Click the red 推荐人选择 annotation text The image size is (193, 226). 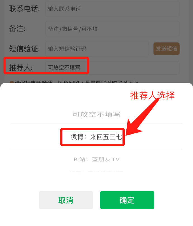[152, 95]
